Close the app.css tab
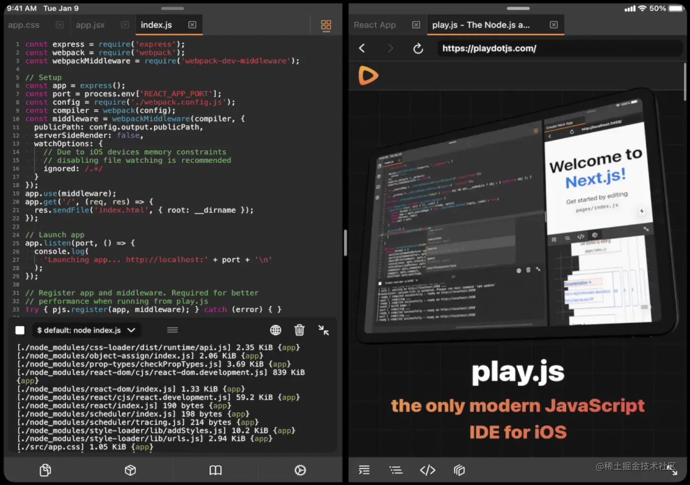Viewport: 690px width, 485px height. click(x=60, y=25)
